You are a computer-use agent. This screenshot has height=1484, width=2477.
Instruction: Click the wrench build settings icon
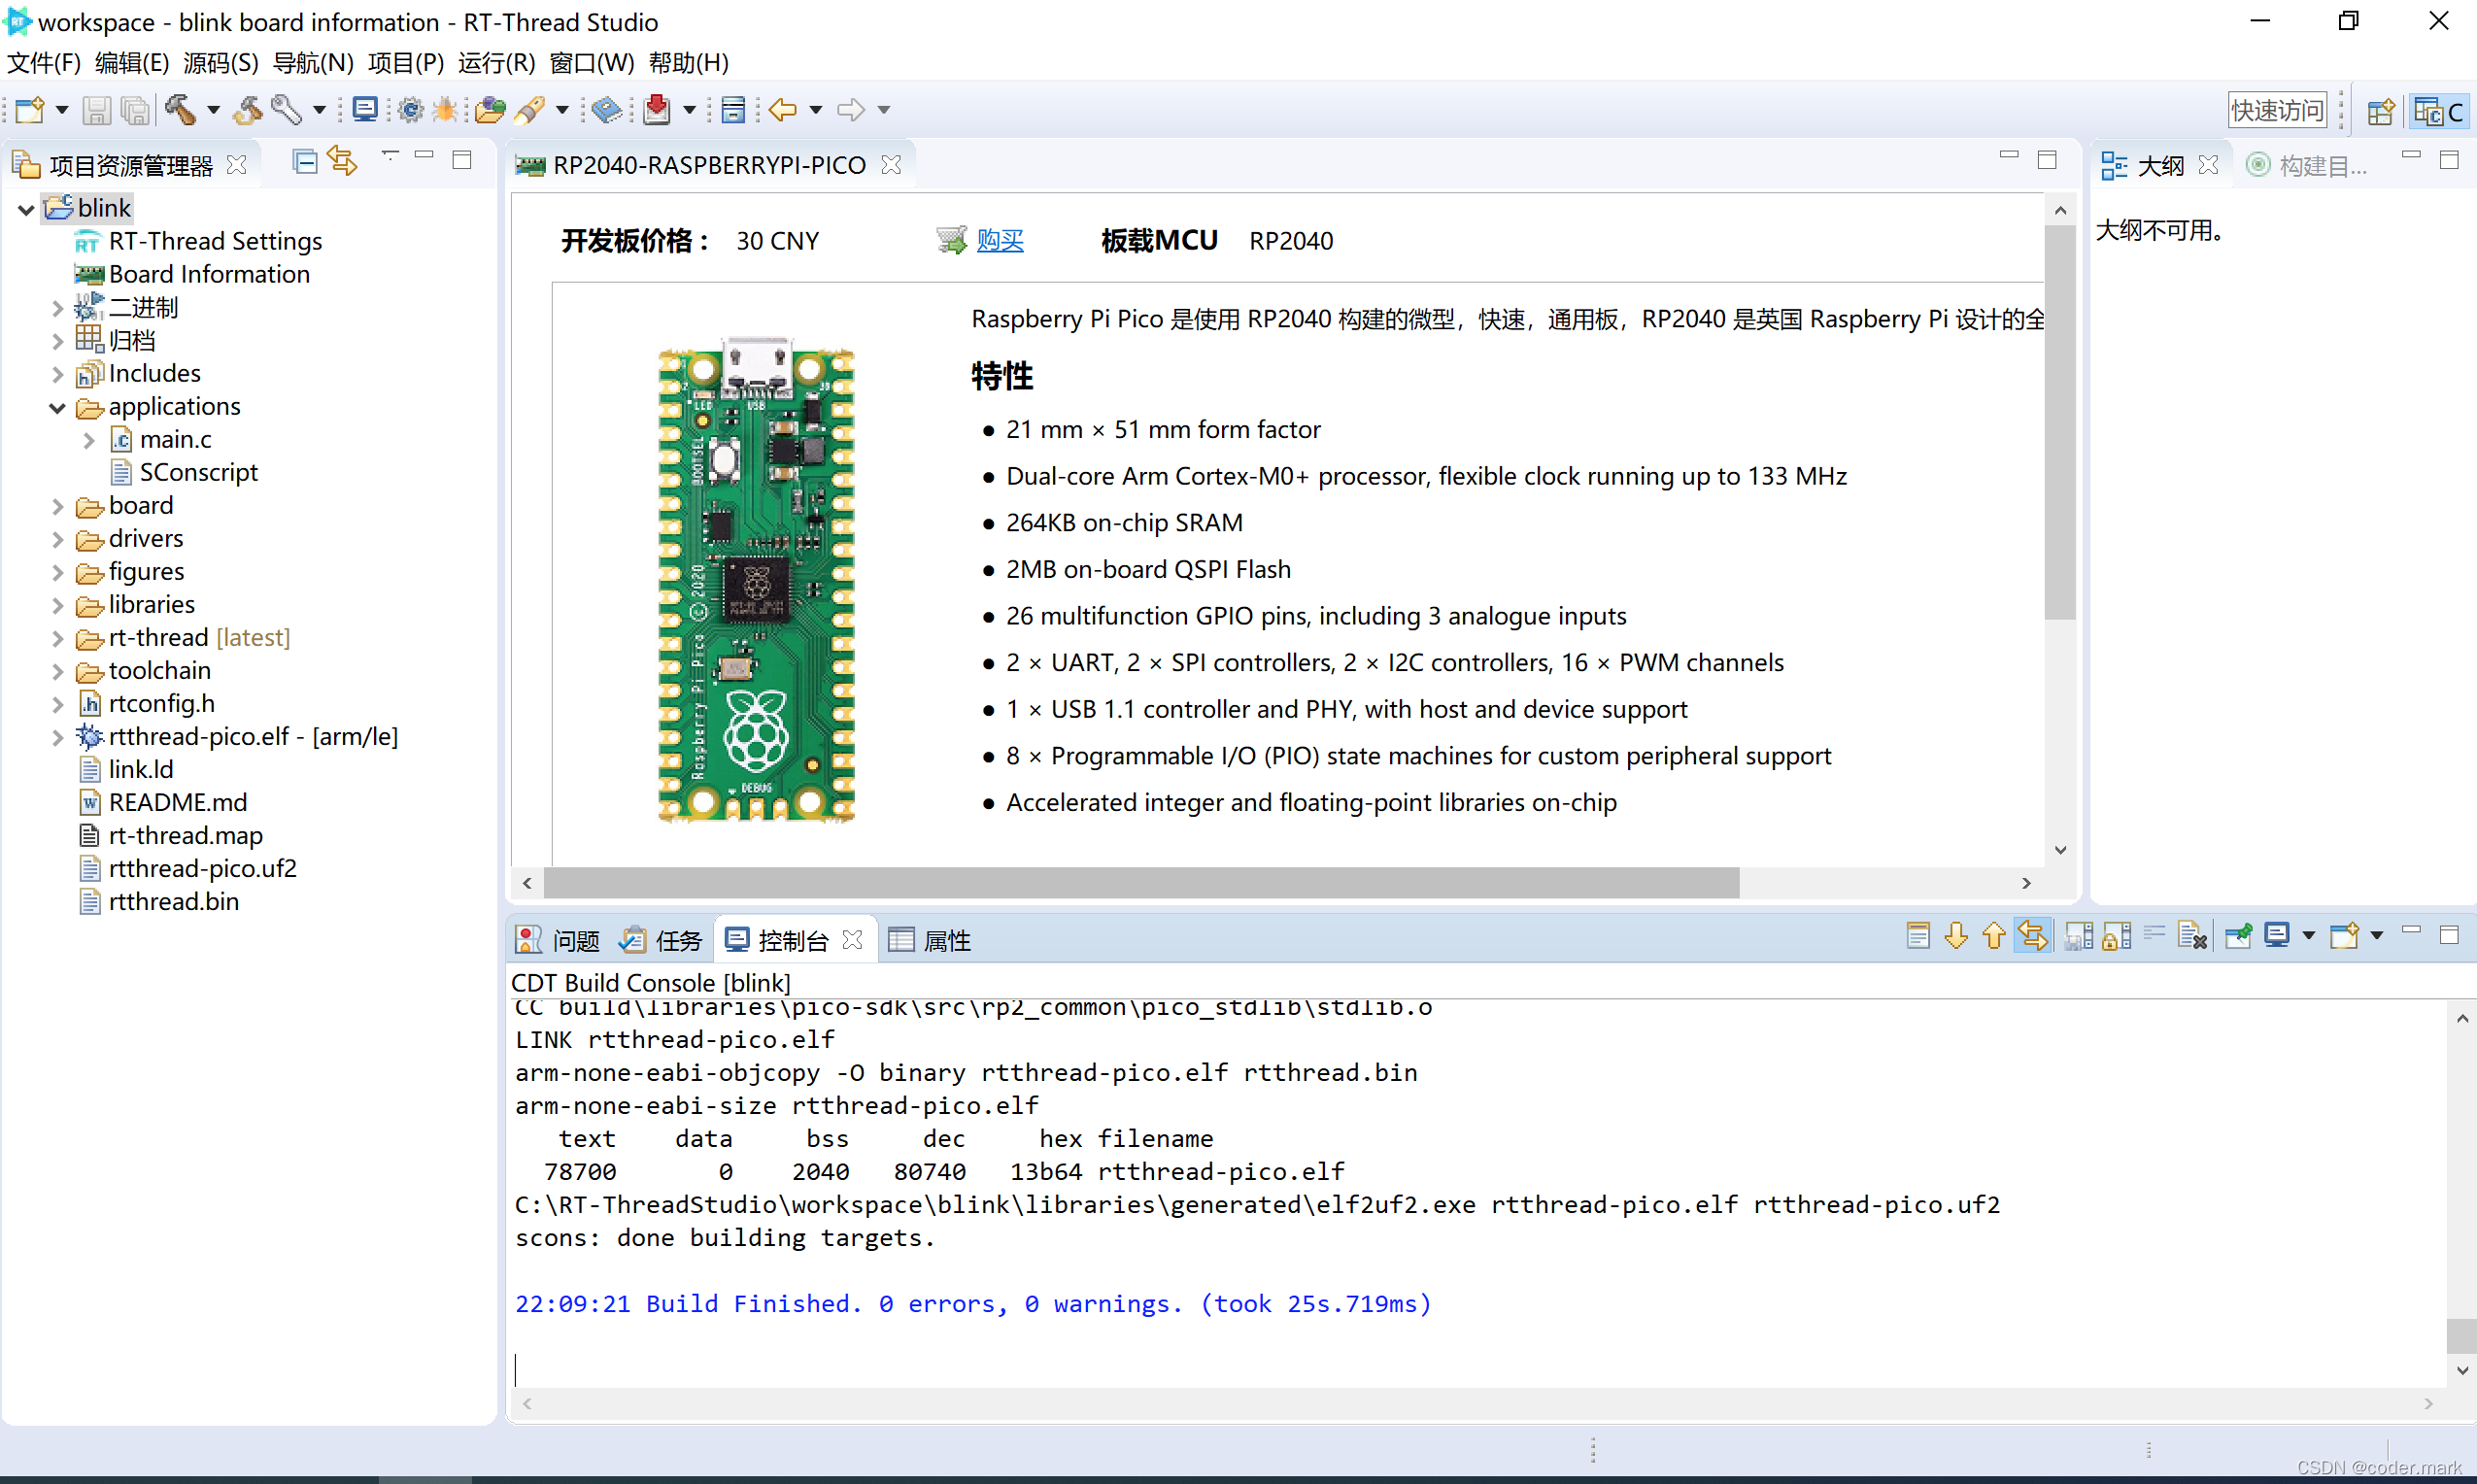coord(287,110)
